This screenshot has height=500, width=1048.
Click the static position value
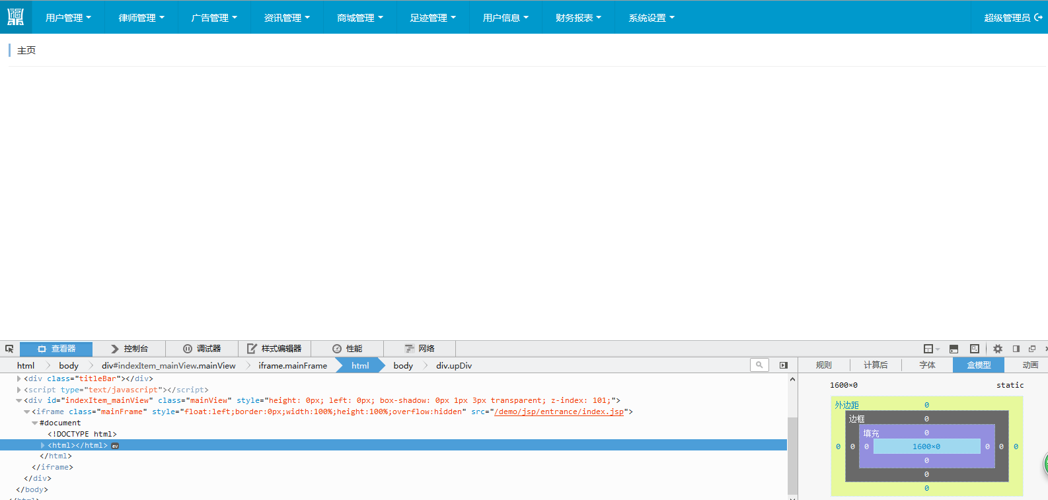click(x=1010, y=385)
